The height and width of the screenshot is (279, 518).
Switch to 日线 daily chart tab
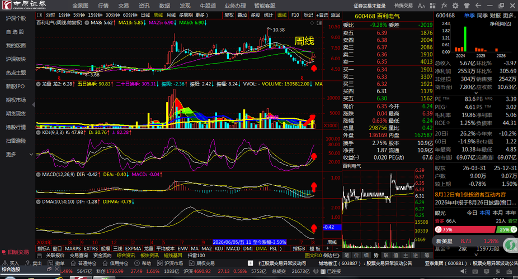(x=145, y=15)
